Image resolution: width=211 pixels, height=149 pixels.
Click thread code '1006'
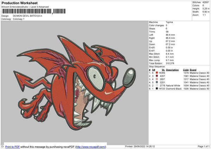point(186,89)
